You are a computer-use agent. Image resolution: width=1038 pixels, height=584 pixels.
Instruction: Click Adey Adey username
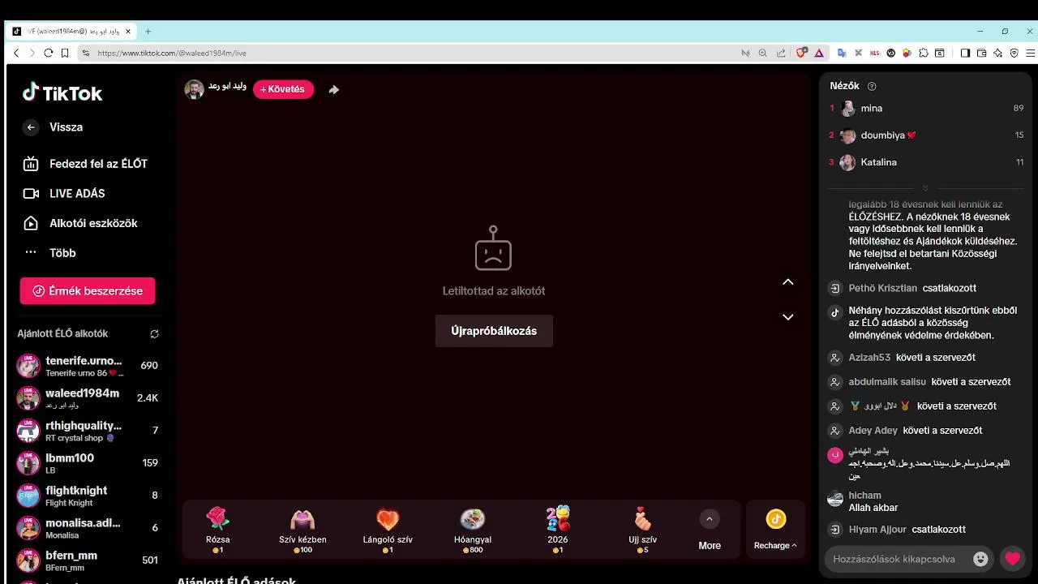click(x=873, y=431)
